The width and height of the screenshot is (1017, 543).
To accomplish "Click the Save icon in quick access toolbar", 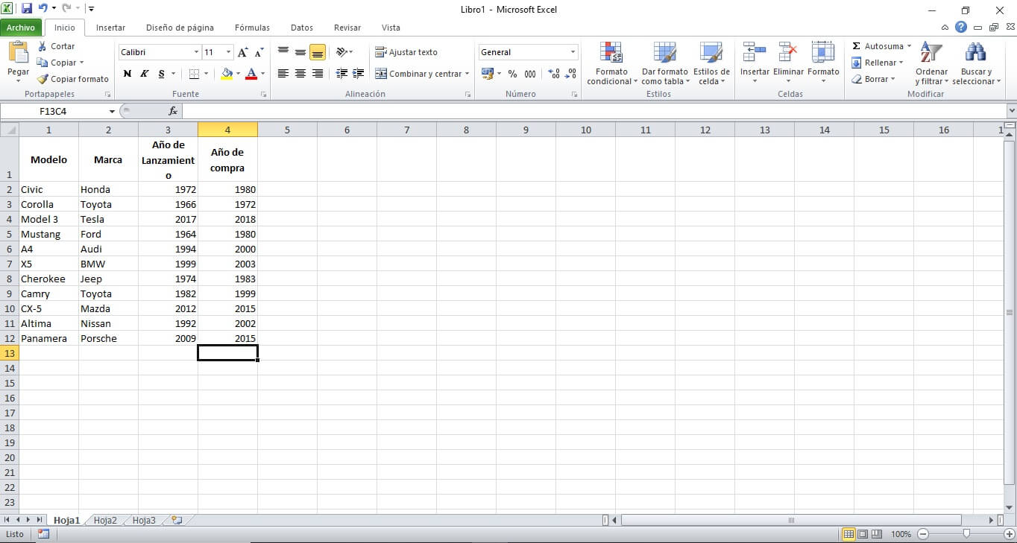I will point(27,9).
